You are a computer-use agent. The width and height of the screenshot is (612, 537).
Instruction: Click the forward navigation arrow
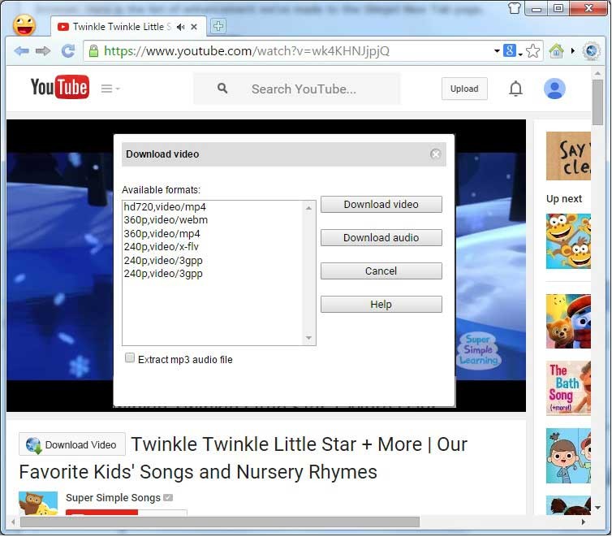point(43,51)
